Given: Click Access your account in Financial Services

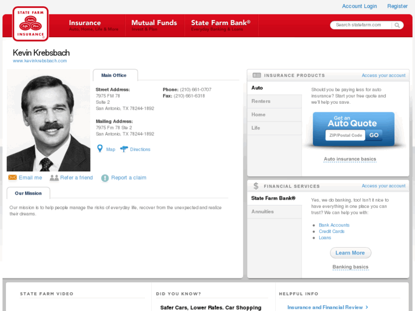Looking at the screenshot, I should (384, 186).
